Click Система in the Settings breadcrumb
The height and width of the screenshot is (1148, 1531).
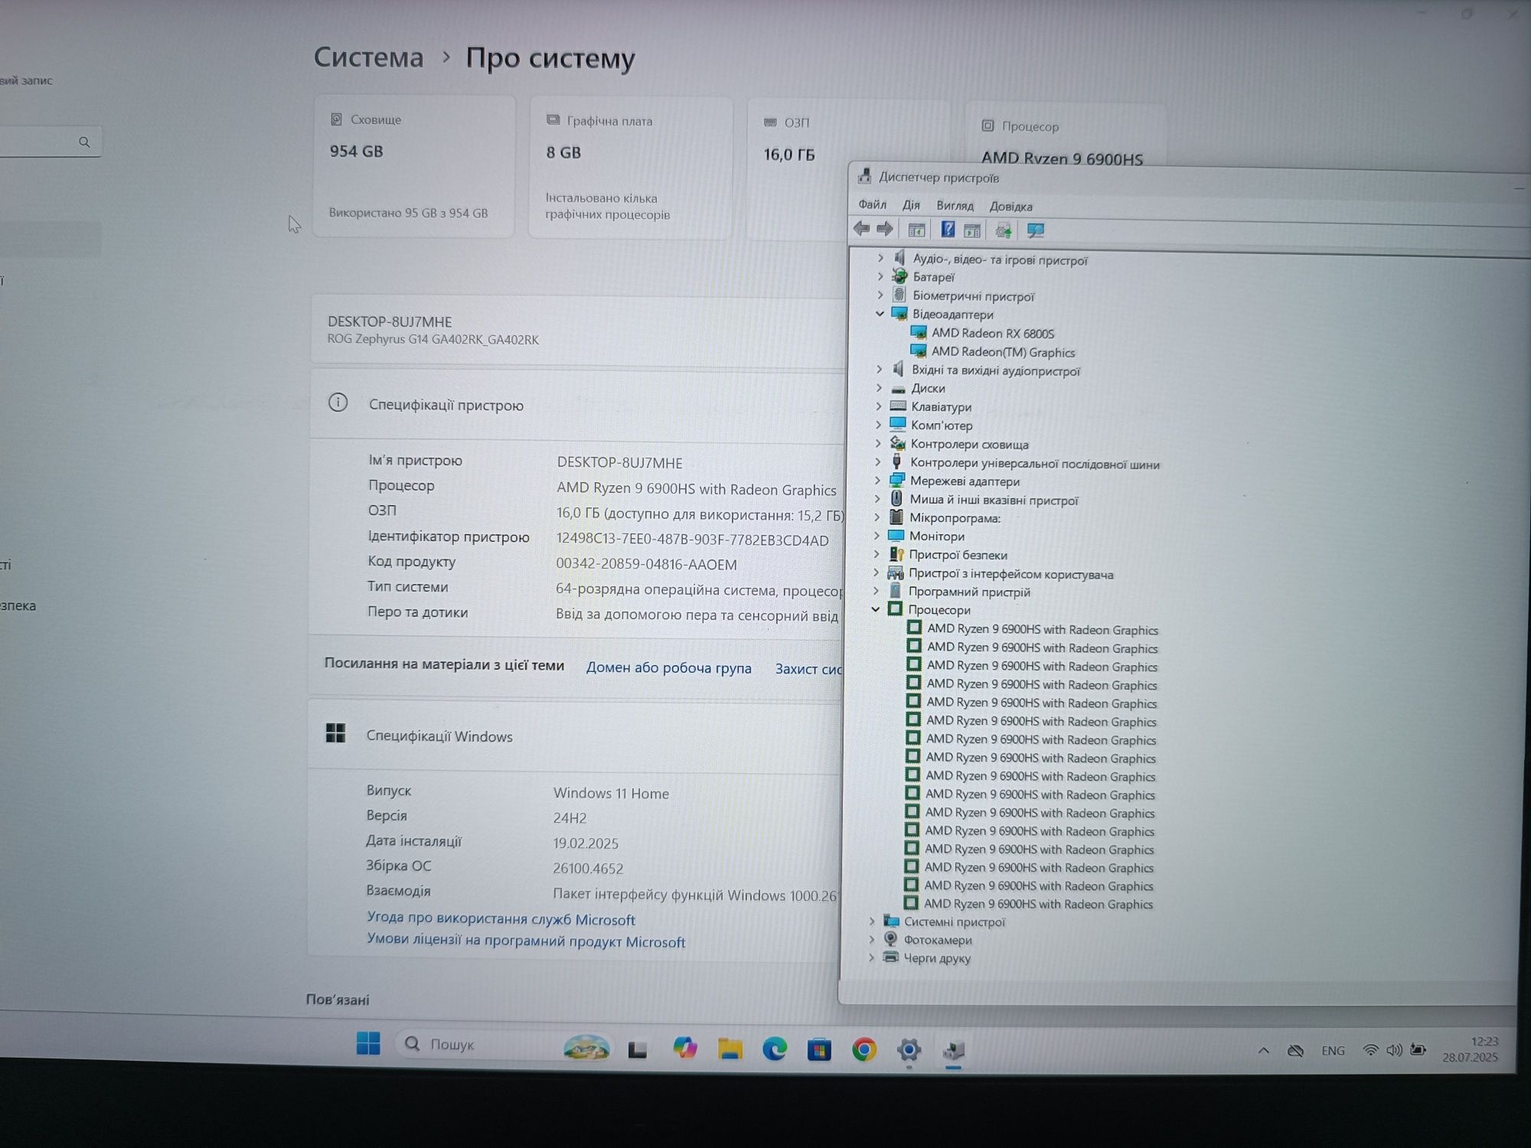click(x=368, y=57)
